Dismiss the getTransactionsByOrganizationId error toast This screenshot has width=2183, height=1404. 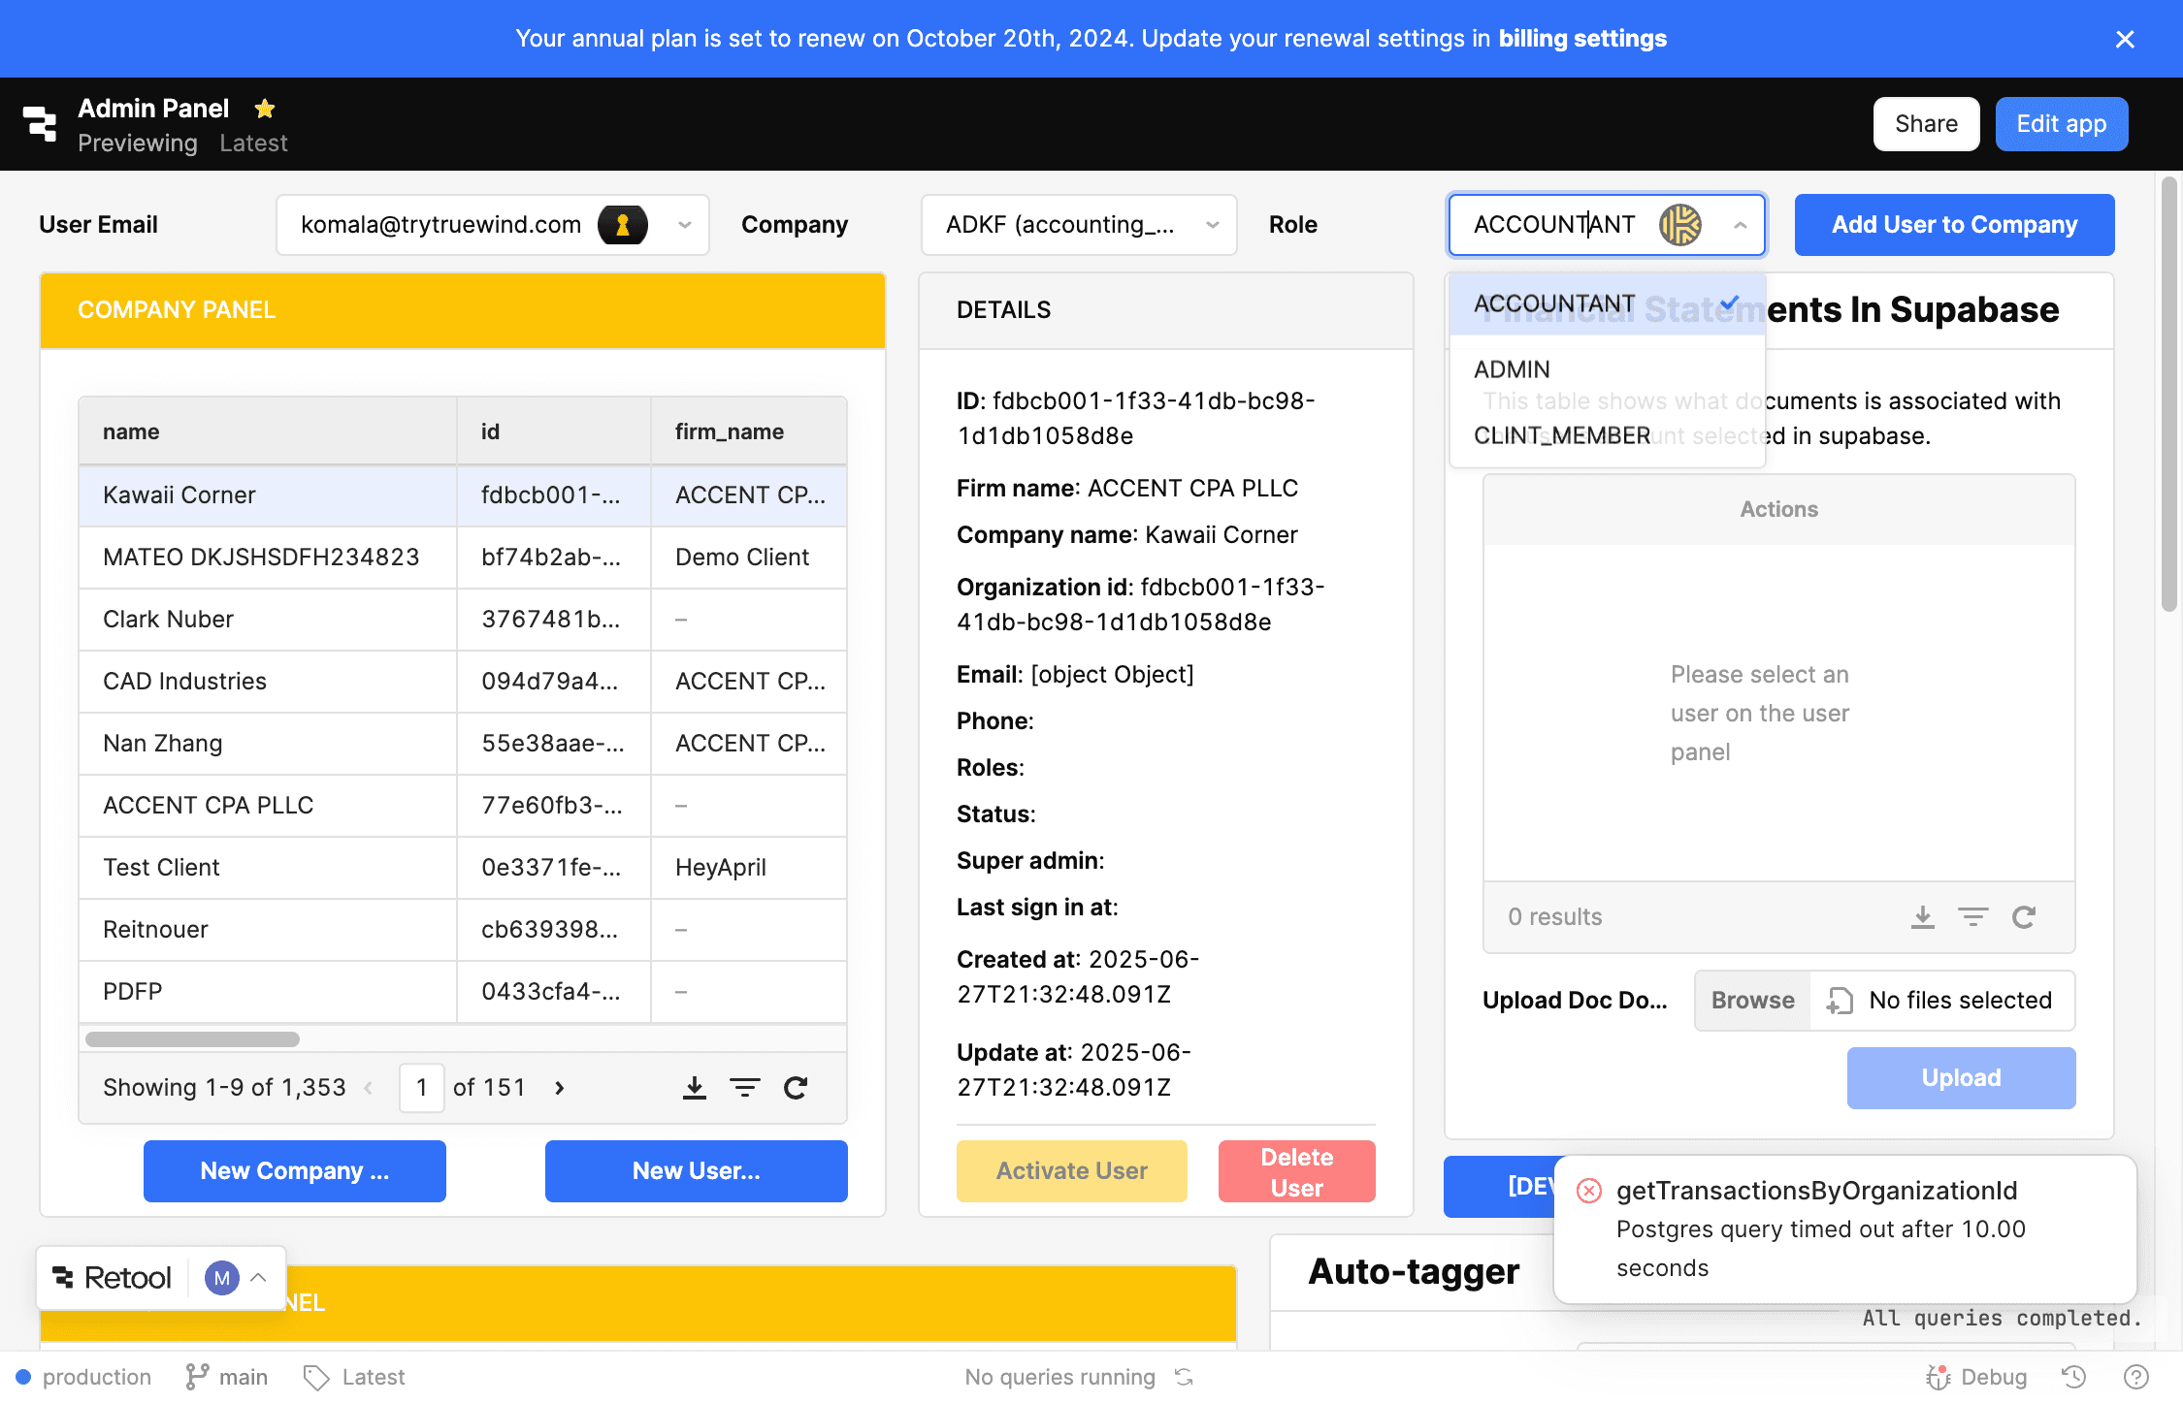tap(1588, 1190)
